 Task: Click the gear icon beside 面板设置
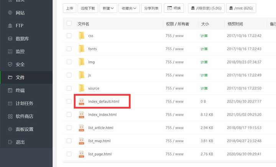click(10, 129)
